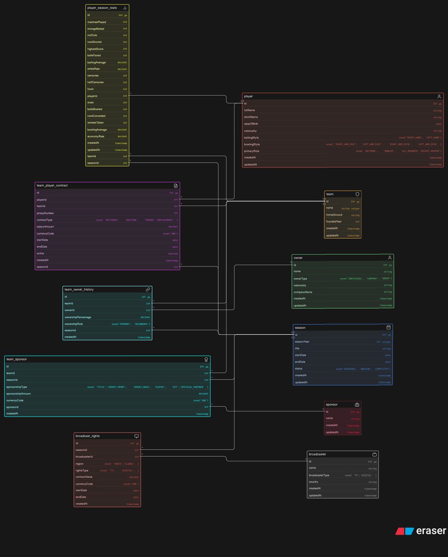Select the player_season_stats table title
The width and height of the screenshot is (448, 557).
click(x=102, y=8)
